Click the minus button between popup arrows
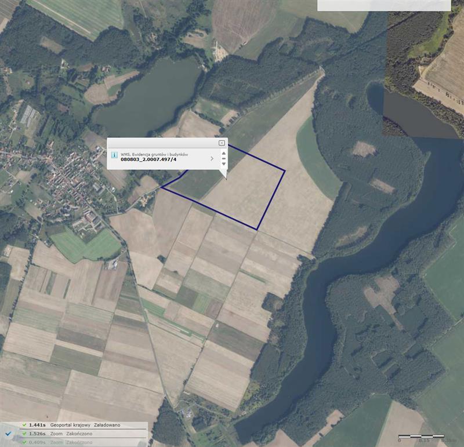 point(224,159)
